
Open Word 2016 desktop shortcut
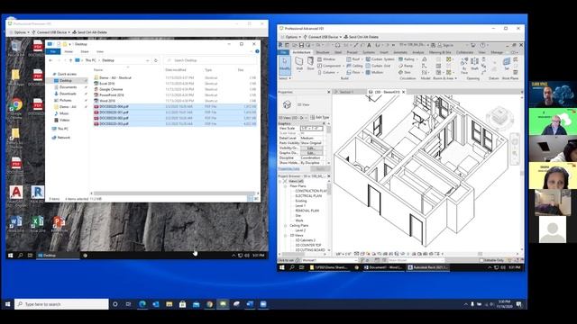click(16, 224)
